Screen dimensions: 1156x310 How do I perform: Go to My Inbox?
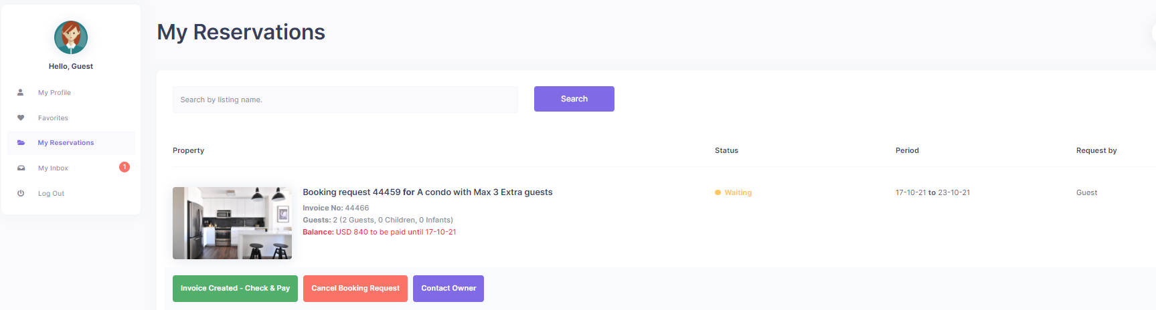click(x=53, y=168)
